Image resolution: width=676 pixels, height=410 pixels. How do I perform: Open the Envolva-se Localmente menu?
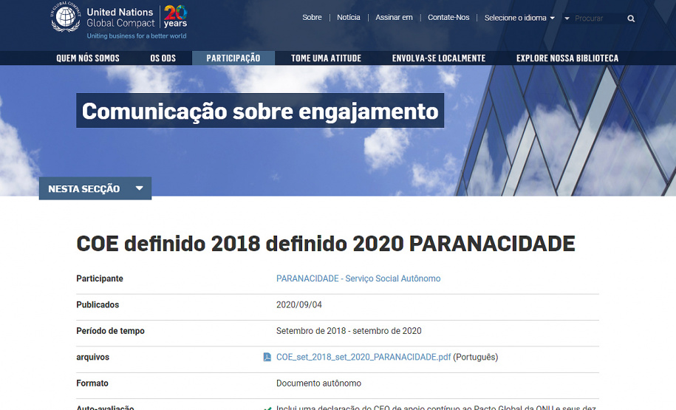pos(438,58)
